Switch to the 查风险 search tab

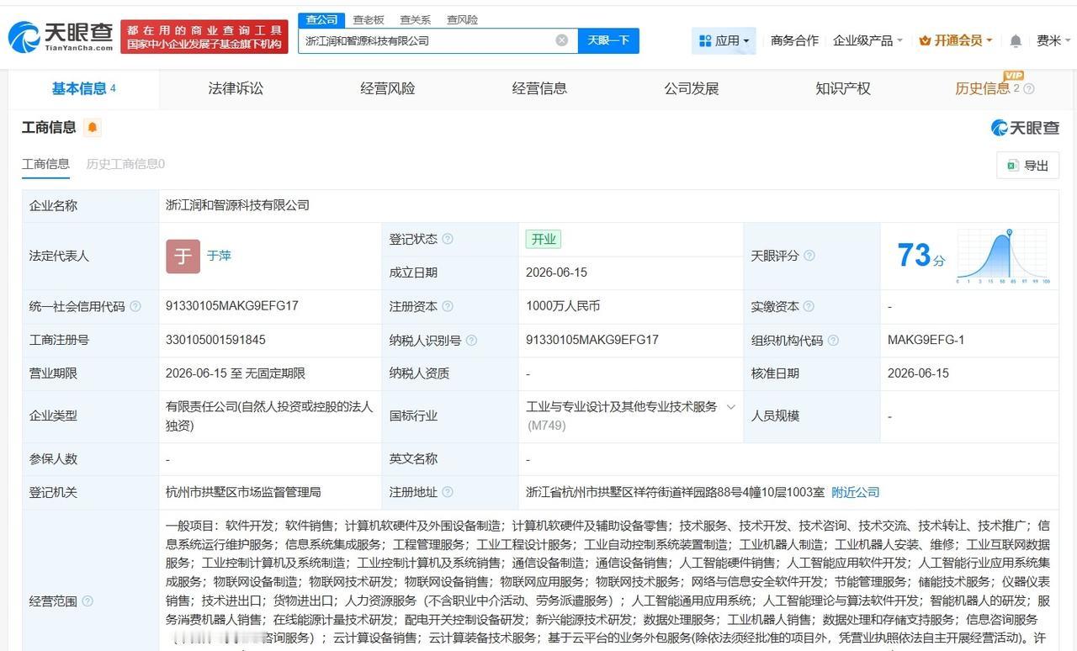(x=462, y=19)
